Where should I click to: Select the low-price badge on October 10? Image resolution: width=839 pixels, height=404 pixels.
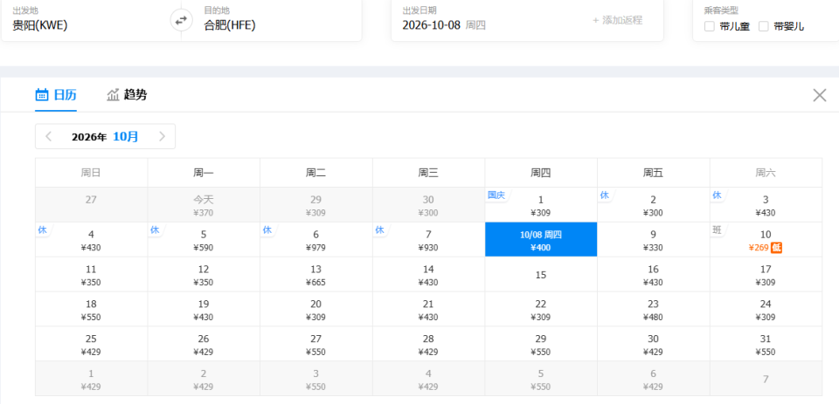776,248
